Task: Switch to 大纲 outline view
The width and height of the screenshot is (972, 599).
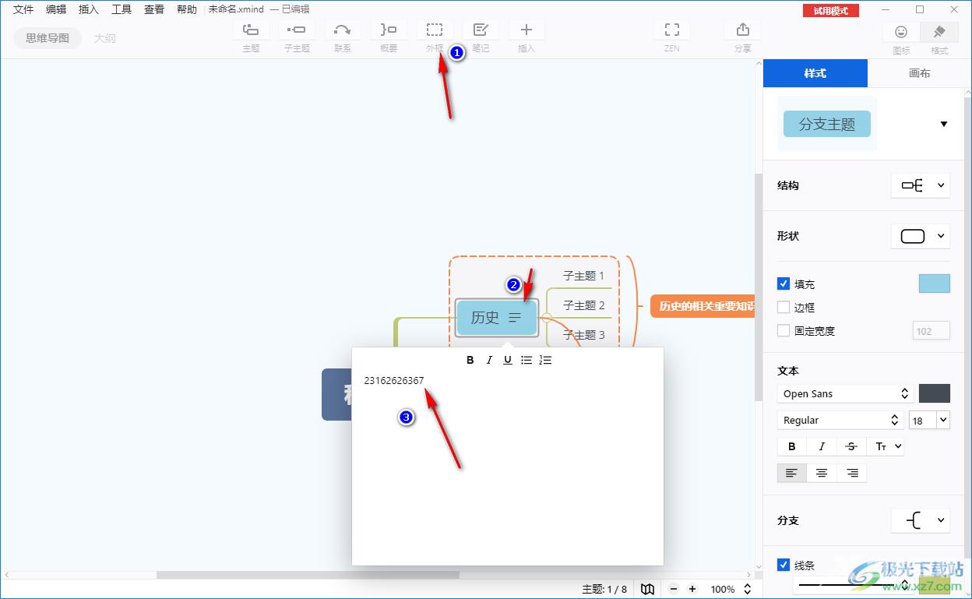Action: [x=105, y=37]
